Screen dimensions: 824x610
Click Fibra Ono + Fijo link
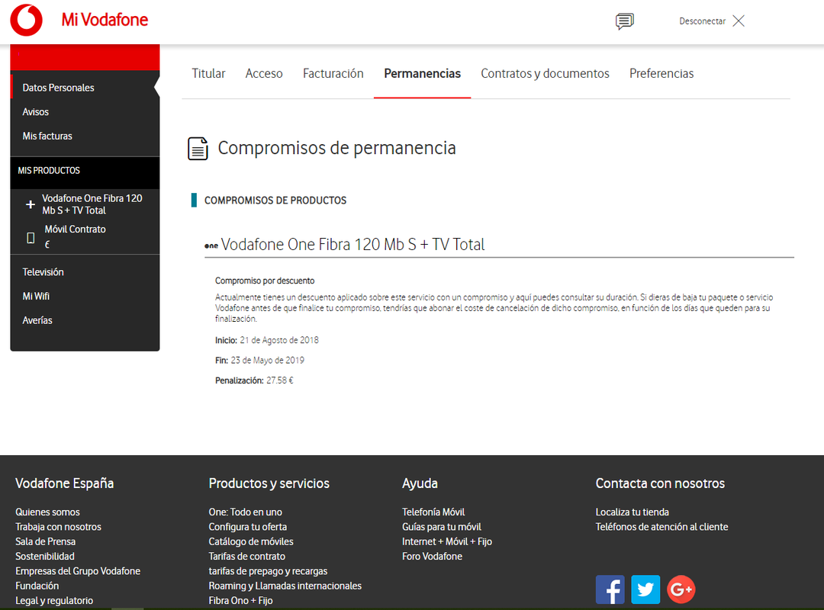point(240,600)
